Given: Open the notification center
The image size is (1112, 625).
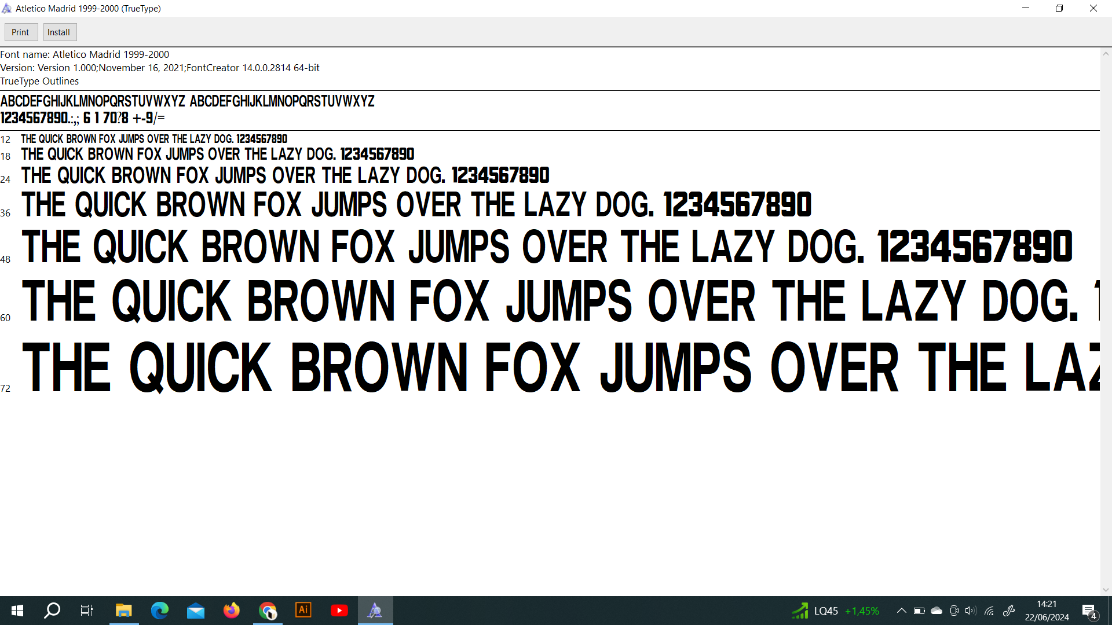Looking at the screenshot, I should pos(1089,611).
